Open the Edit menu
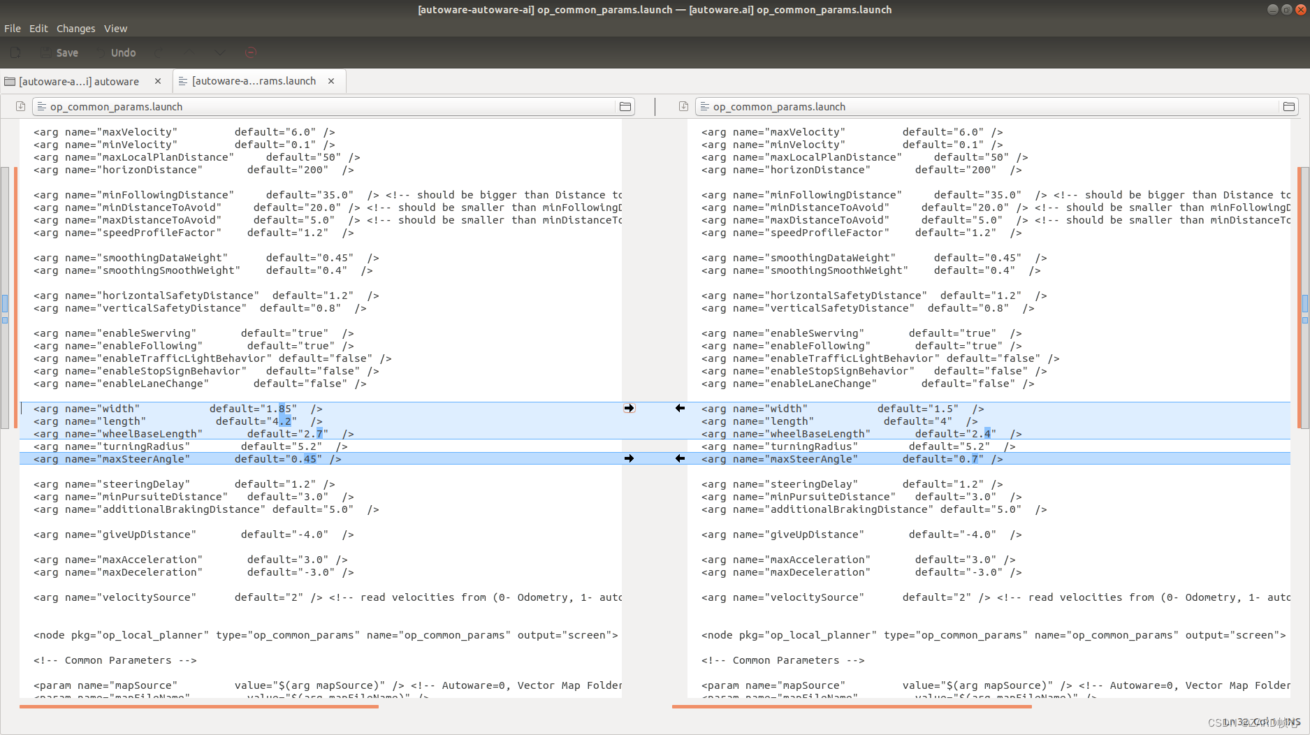The height and width of the screenshot is (735, 1310). (38, 29)
